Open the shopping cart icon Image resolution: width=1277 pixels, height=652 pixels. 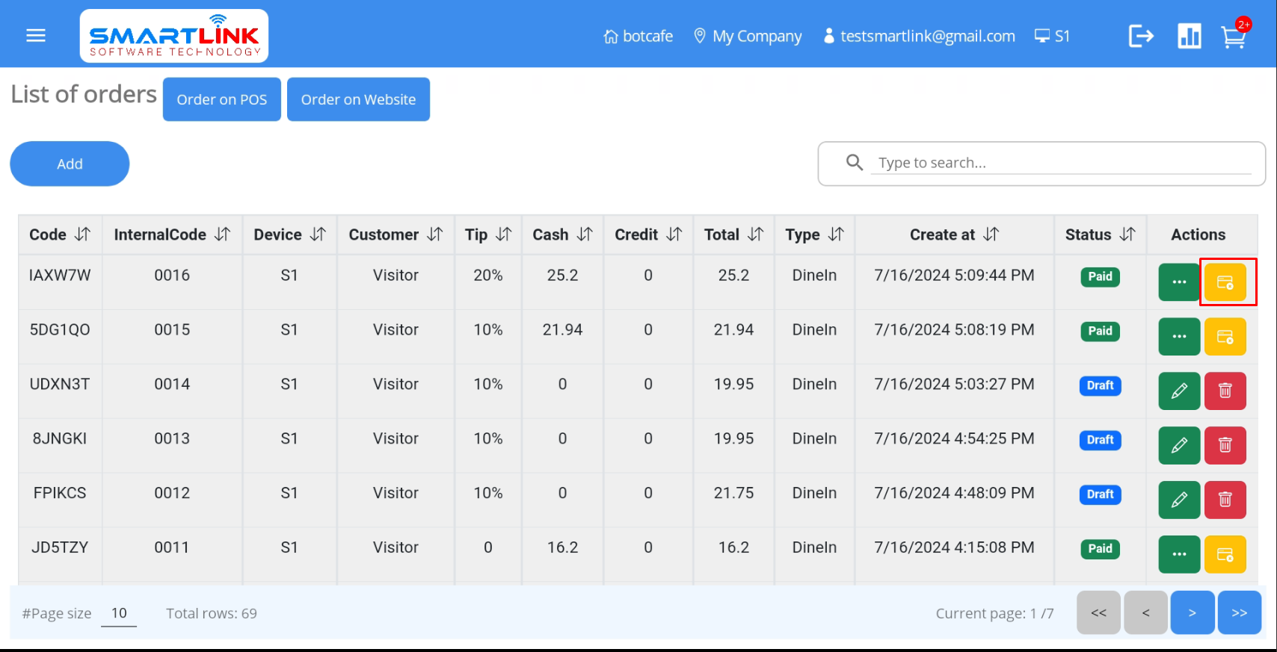coord(1233,37)
